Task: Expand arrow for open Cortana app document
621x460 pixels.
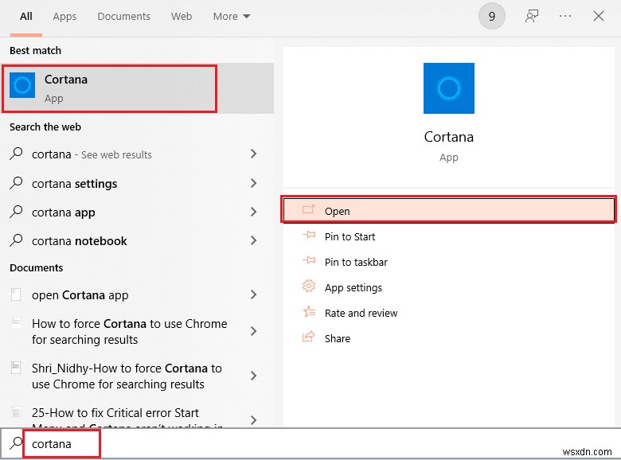Action: pyautogui.click(x=253, y=295)
